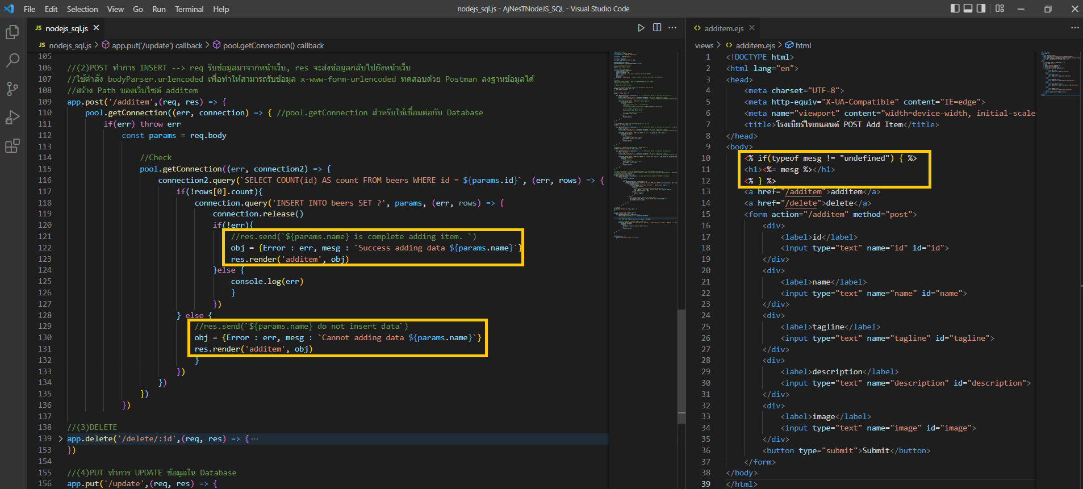Close the nodejs_sql.js tab
The height and width of the screenshot is (489, 1083).
pyautogui.click(x=97, y=28)
